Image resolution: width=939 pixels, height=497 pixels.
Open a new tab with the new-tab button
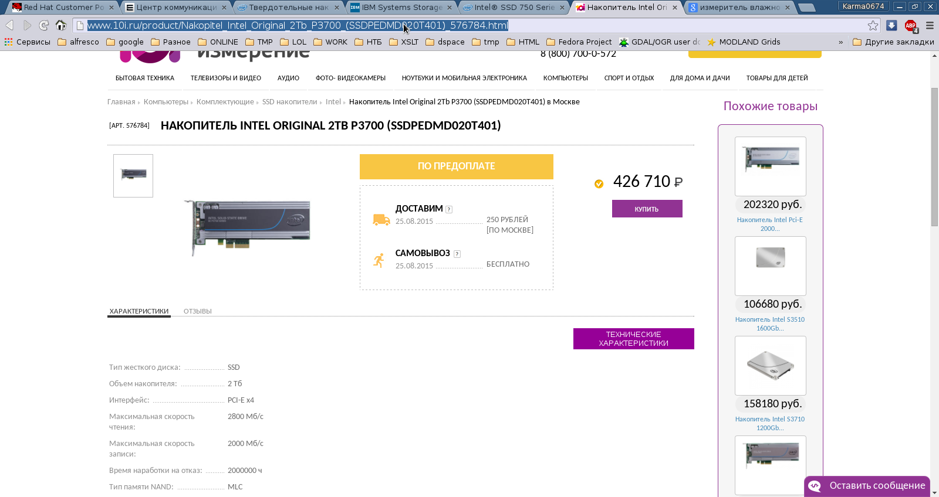point(808,8)
